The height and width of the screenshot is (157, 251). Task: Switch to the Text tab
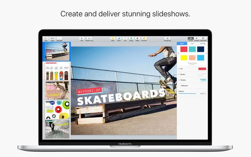(192, 43)
